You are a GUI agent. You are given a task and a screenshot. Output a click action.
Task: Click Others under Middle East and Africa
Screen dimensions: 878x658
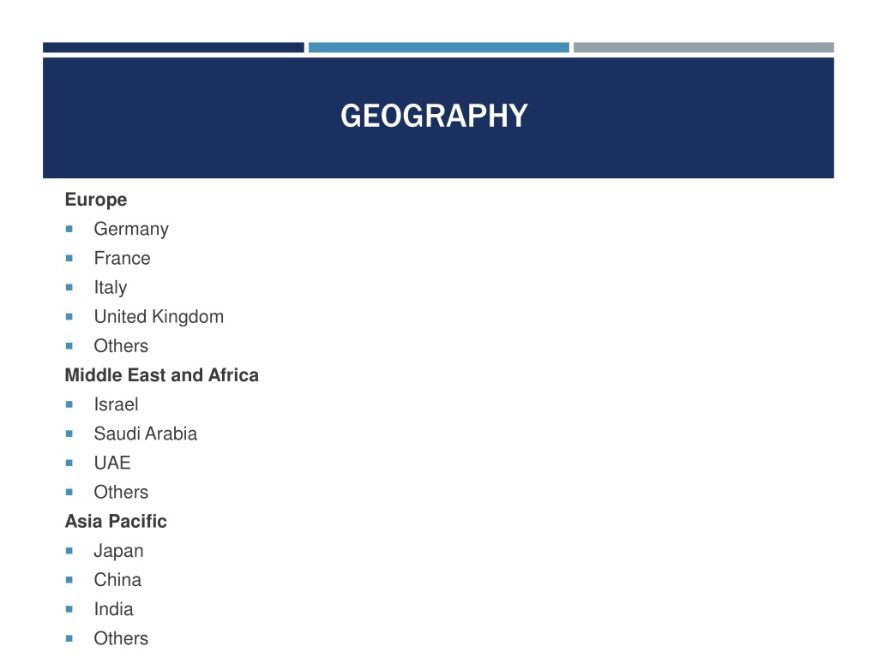tap(121, 492)
